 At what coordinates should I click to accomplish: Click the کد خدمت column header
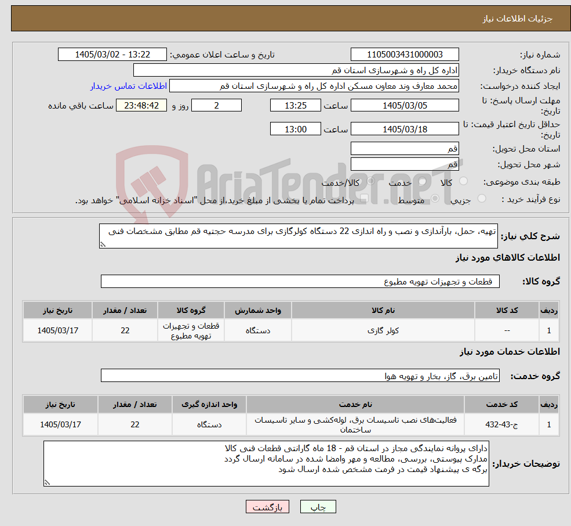[502, 405]
